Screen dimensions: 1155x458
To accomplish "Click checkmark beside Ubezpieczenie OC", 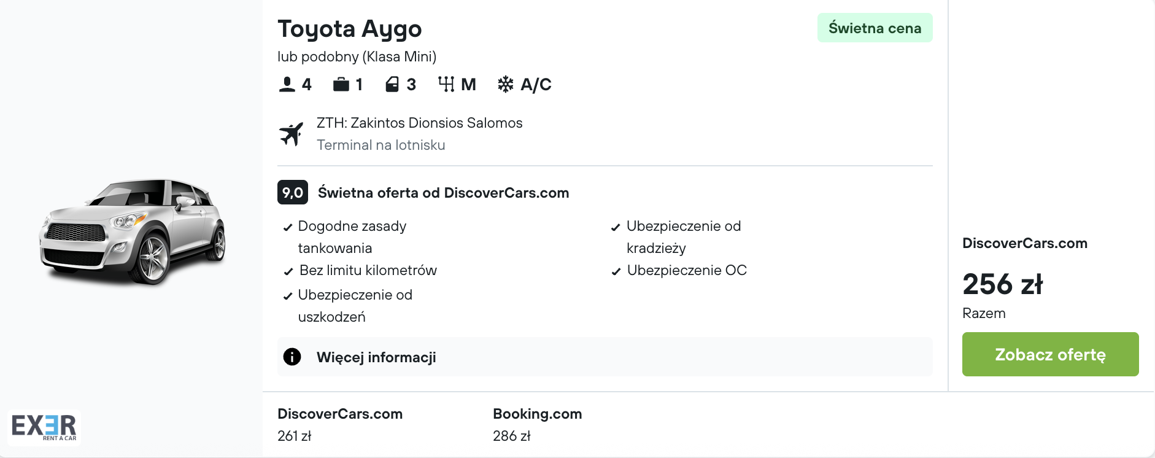I will [x=616, y=271].
